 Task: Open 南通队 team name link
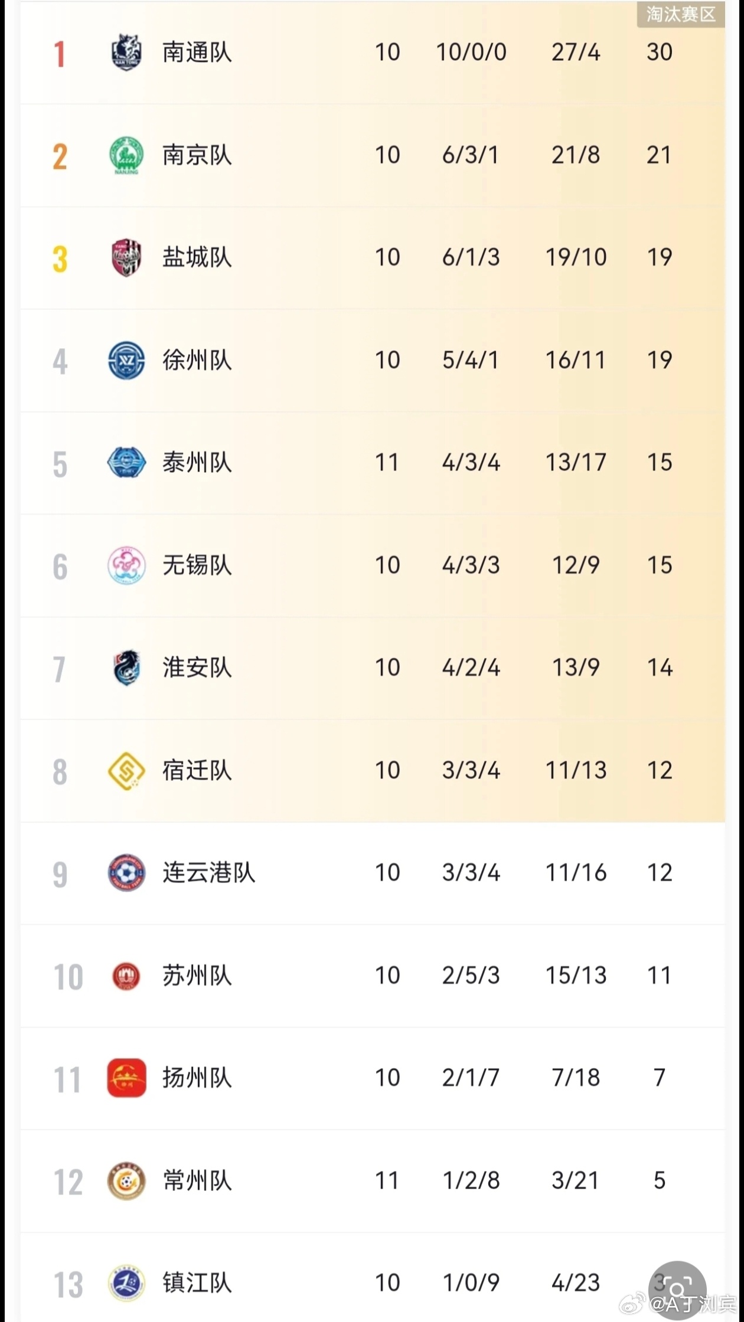(197, 53)
